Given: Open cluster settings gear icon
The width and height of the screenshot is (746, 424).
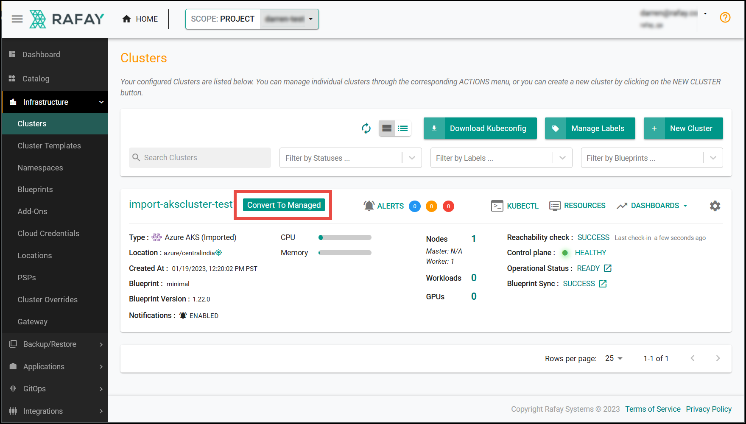Looking at the screenshot, I should click(715, 206).
